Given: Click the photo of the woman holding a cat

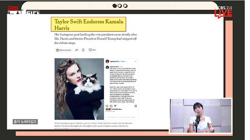Looking at the screenshot, I should click(79, 89).
